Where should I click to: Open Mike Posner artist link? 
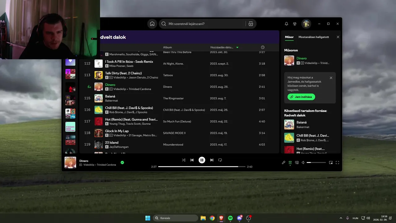pos(117,66)
